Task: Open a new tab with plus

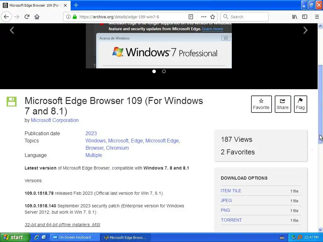Action: click(x=76, y=5)
